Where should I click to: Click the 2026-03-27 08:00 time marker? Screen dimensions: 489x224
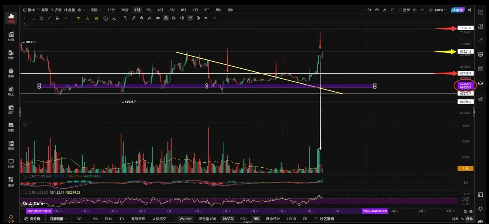[39, 211]
